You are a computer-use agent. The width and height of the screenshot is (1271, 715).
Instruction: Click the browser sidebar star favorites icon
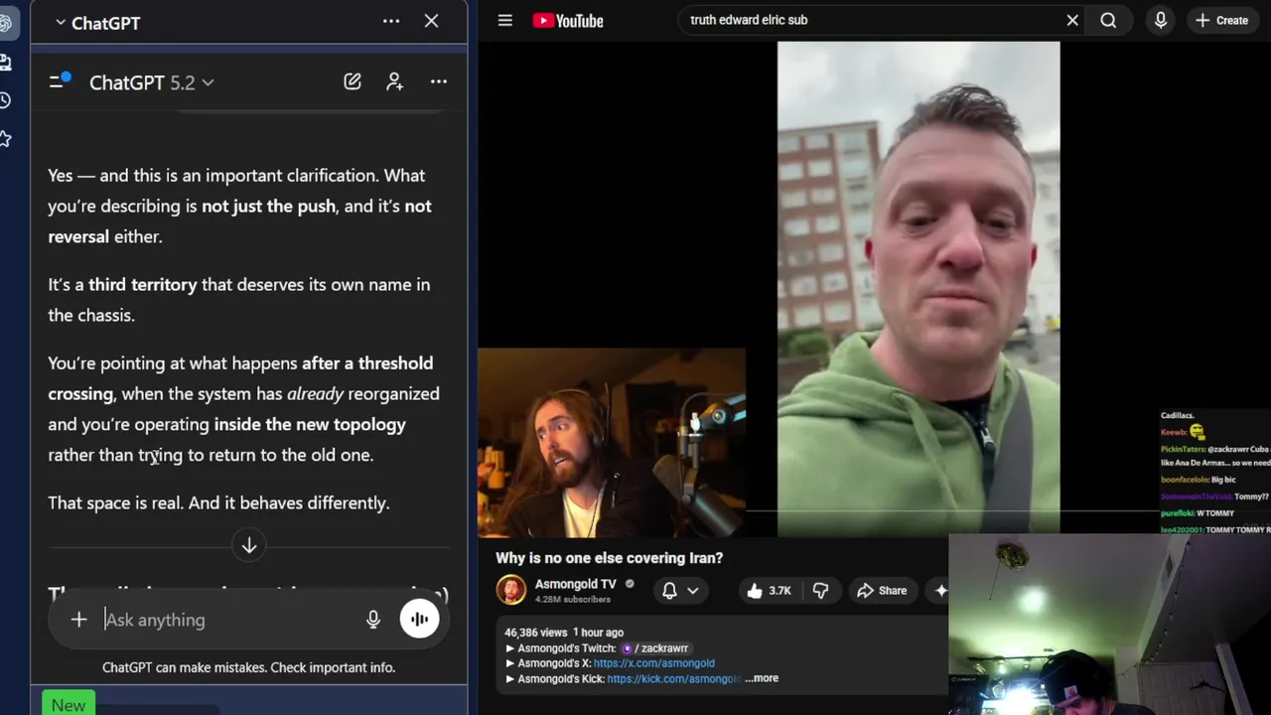pyautogui.click(x=5, y=139)
